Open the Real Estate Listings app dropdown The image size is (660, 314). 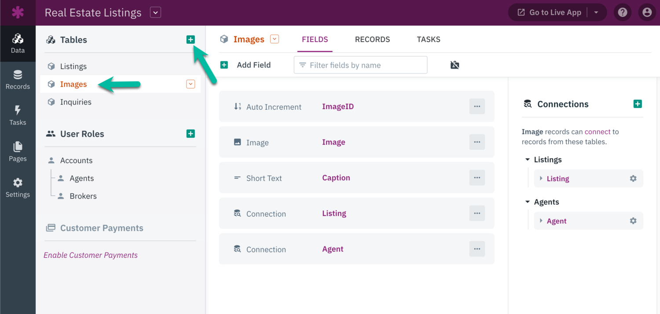155,12
